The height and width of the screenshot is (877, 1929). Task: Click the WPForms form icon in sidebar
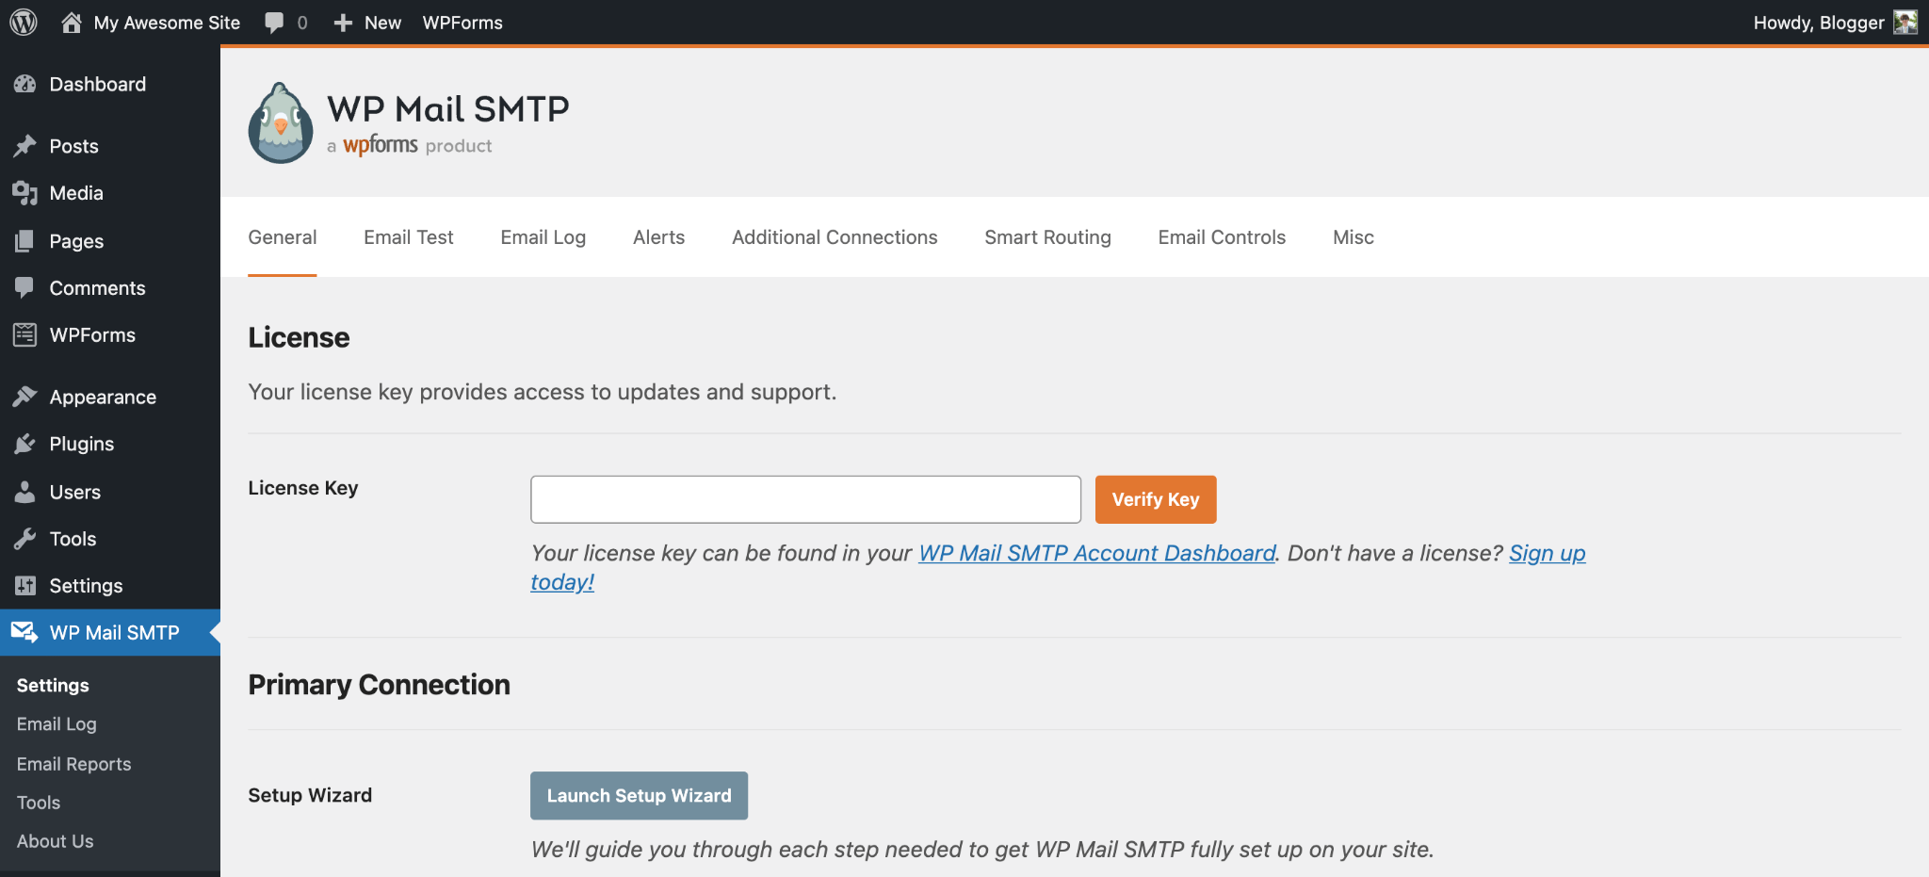(x=25, y=334)
